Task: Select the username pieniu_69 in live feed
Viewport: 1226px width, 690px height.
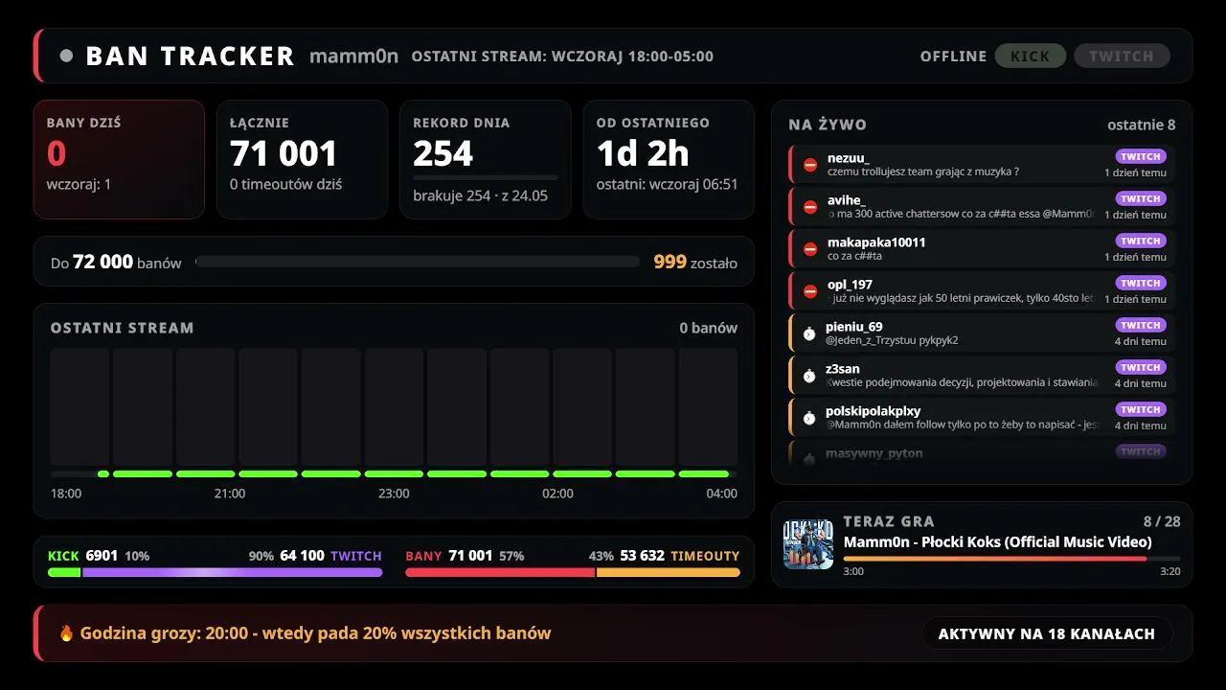Action: [x=854, y=327]
